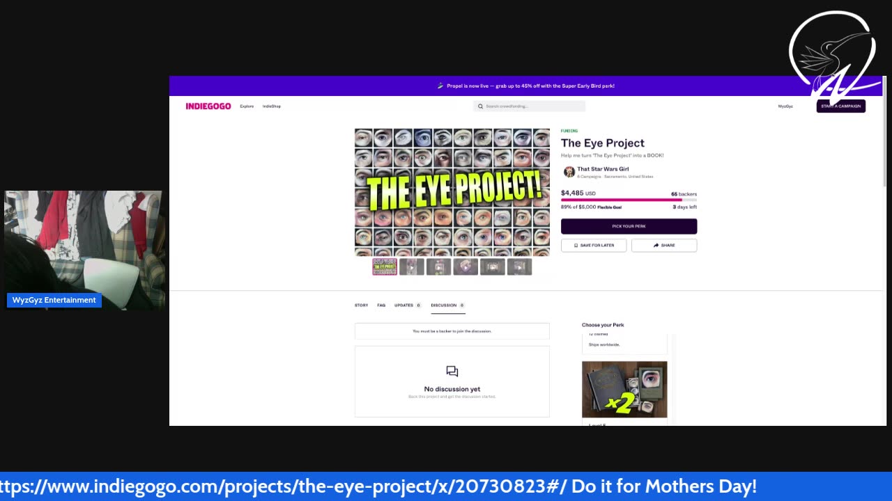Open the WyzGyz account menu
This screenshot has height=501, width=892.
point(785,106)
